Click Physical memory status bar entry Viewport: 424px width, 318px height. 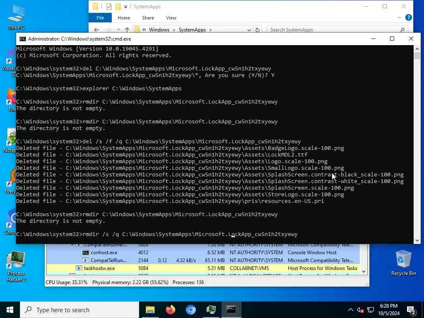(x=130, y=282)
